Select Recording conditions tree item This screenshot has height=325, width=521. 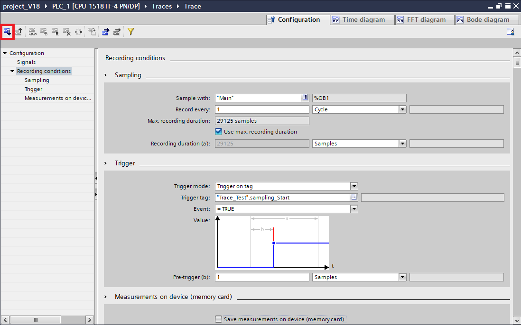click(x=44, y=71)
